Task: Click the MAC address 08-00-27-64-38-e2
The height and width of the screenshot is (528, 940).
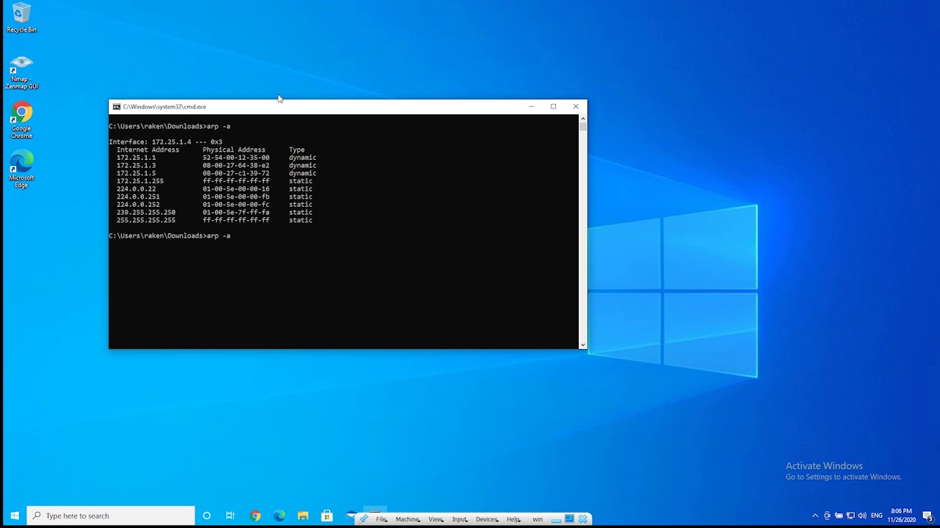Action: 236,166
